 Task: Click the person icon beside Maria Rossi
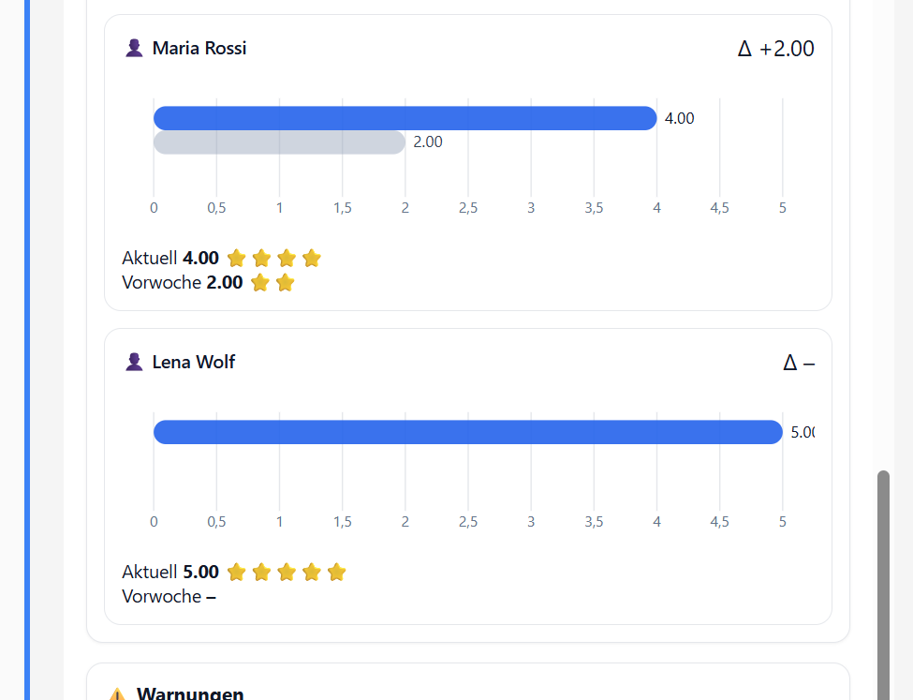133,48
